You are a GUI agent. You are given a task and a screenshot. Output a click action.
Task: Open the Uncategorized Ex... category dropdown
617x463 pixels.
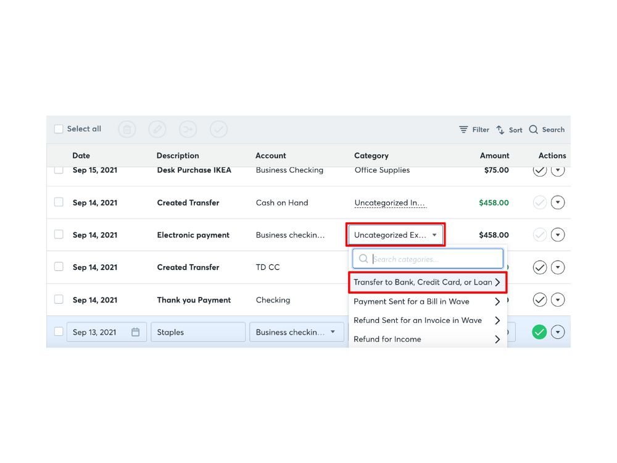click(395, 235)
